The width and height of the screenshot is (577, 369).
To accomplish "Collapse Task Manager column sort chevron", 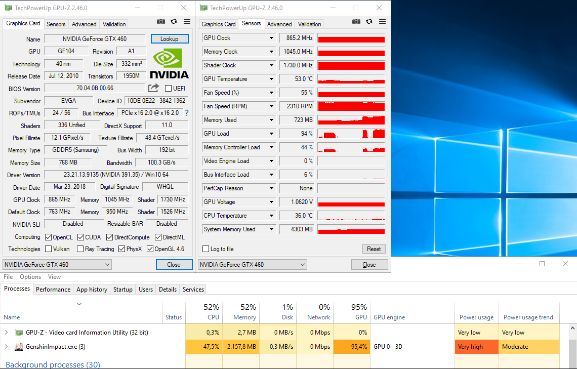I will coord(79,304).
